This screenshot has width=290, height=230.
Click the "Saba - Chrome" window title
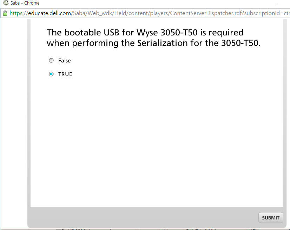pos(25,3)
